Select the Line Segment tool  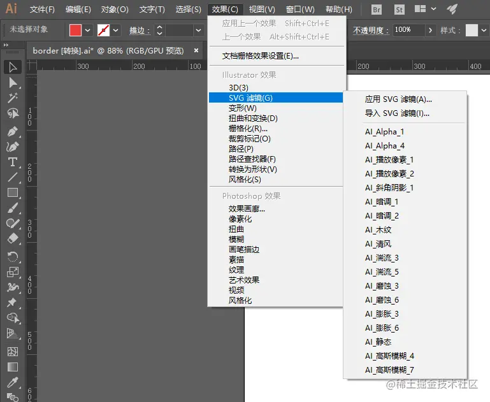13,177
